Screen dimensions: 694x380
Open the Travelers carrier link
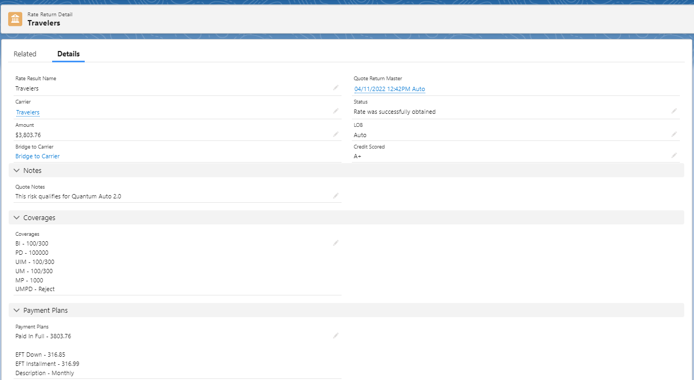(x=28, y=112)
